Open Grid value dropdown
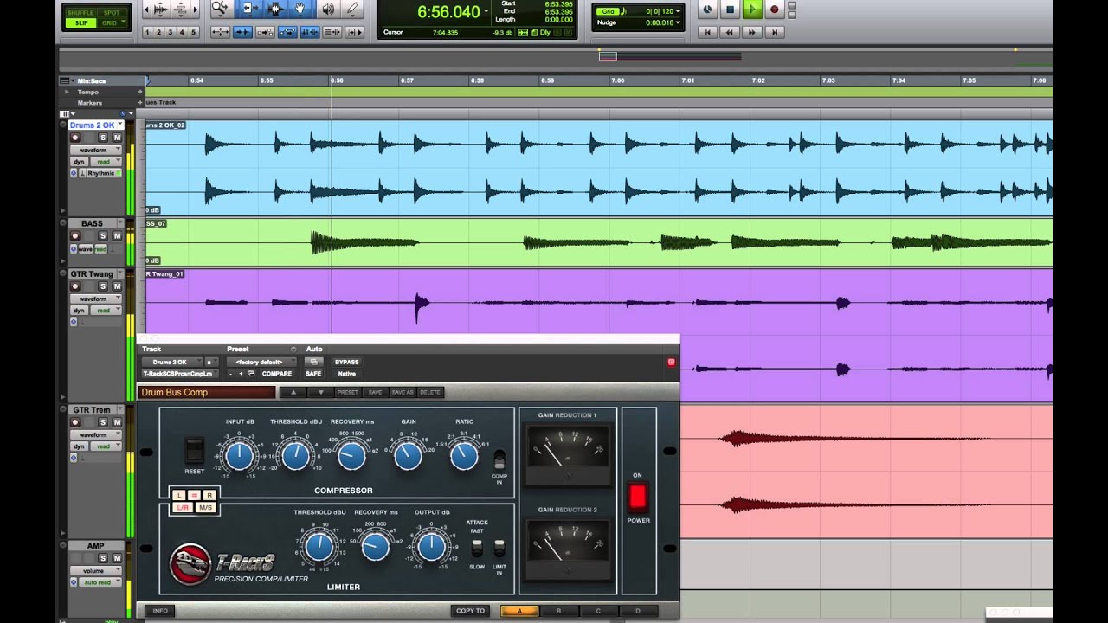 coord(678,11)
